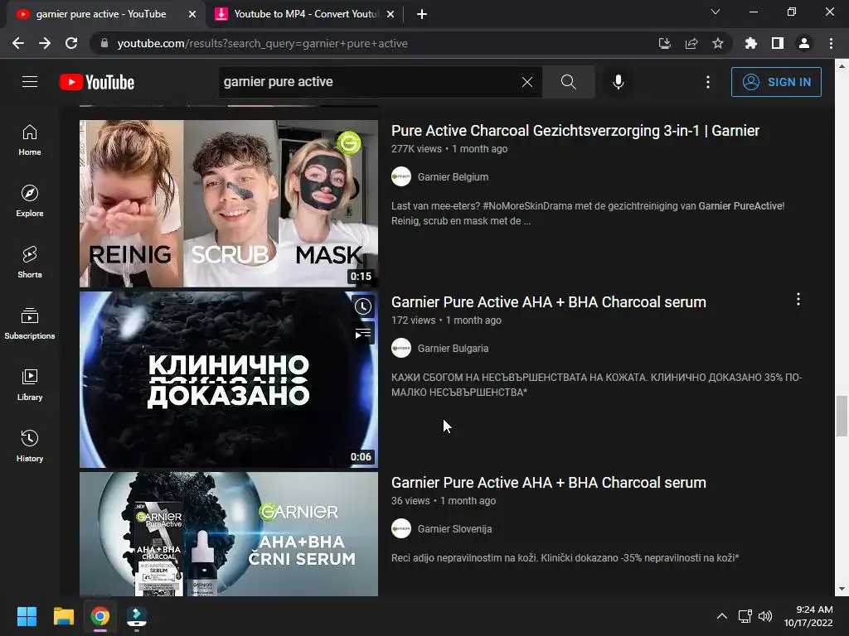
Task: Add Bulgarian serum video to Watch later
Action: click(363, 306)
